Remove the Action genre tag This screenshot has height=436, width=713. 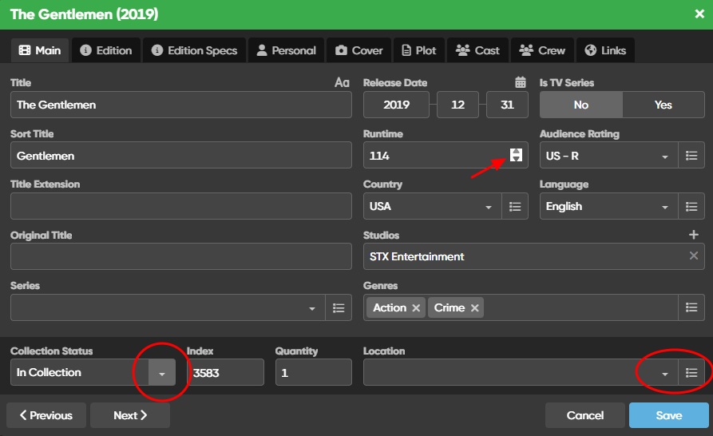click(416, 307)
